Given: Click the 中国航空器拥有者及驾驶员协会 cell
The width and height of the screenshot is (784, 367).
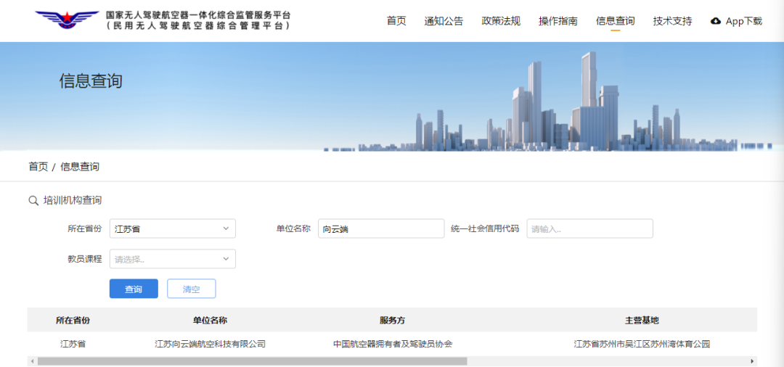Looking at the screenshot, I should click(x=393, y=344).
